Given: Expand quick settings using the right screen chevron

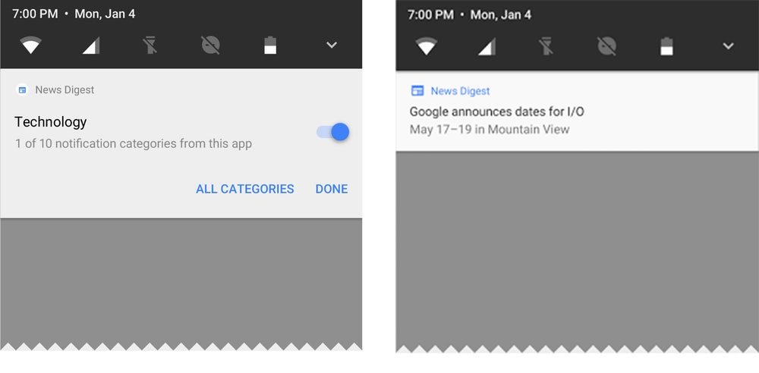Looking at the screenshot, I should click(x=727, y=47).
